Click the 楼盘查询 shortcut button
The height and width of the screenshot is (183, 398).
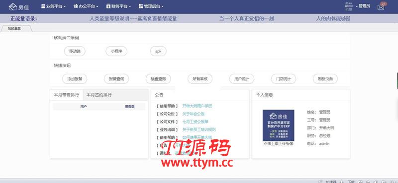tap(158, 79)
